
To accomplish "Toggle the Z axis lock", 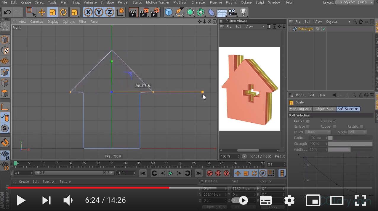I will [110, 12].
